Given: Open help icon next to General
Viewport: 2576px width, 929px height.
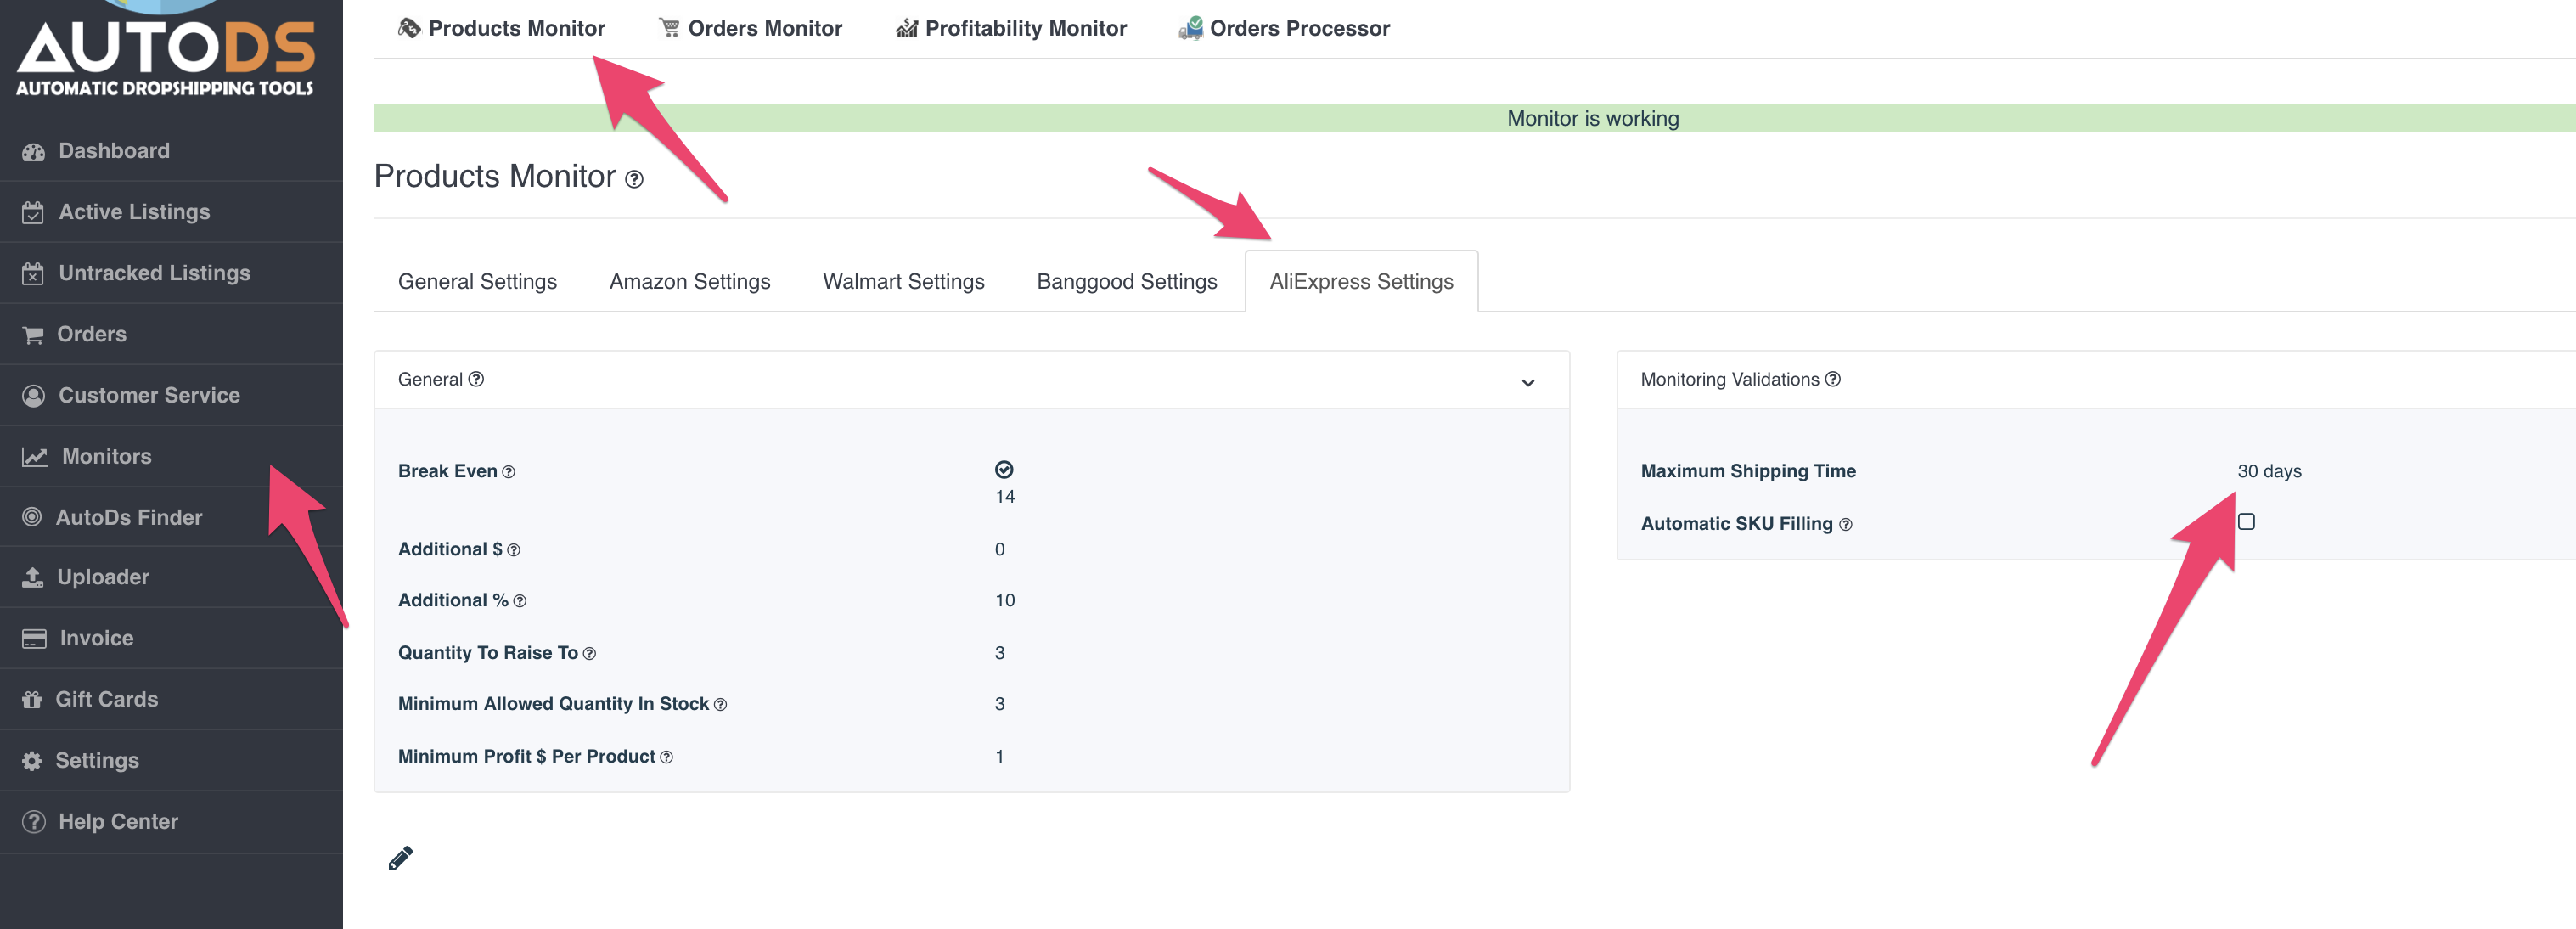Looking at the screenshot, I should click(476, 379).
